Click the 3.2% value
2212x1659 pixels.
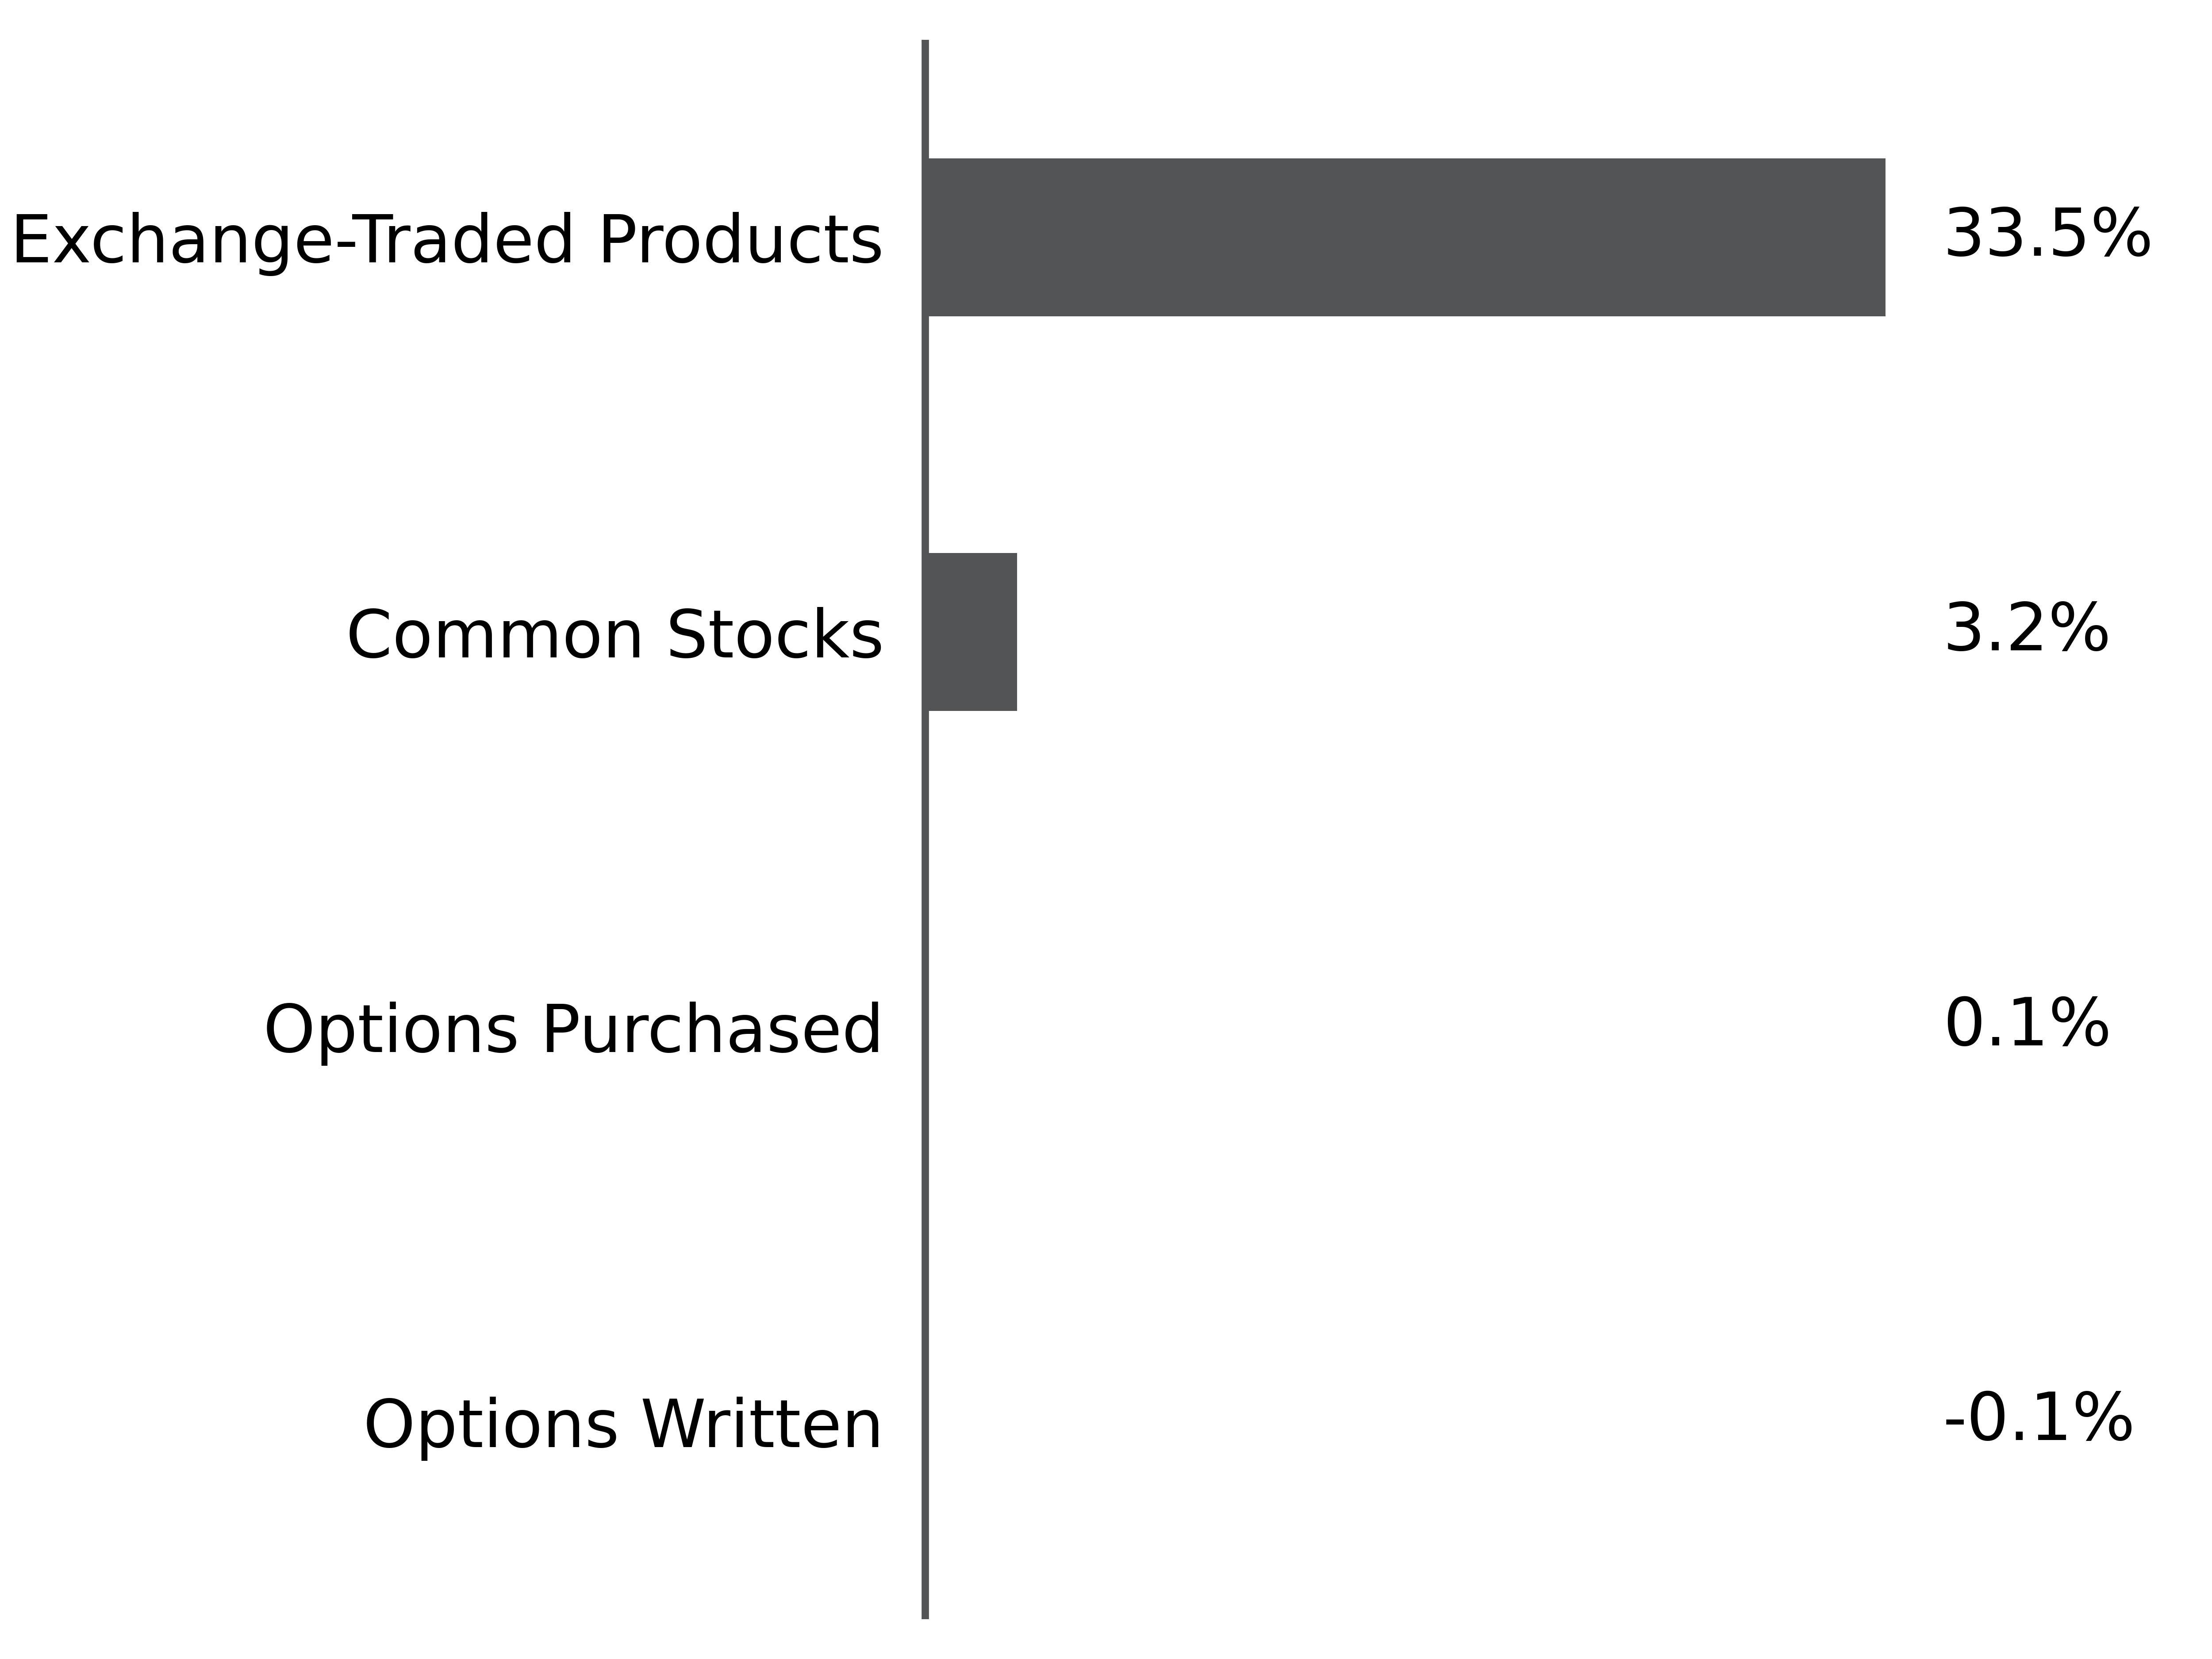coord(2026,629)
